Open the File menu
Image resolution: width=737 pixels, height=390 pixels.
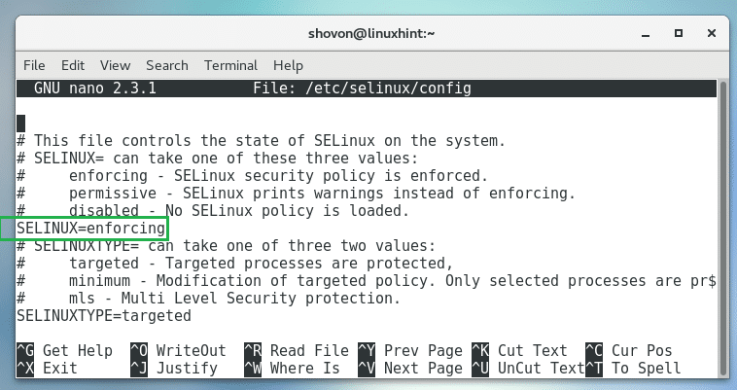34,65
